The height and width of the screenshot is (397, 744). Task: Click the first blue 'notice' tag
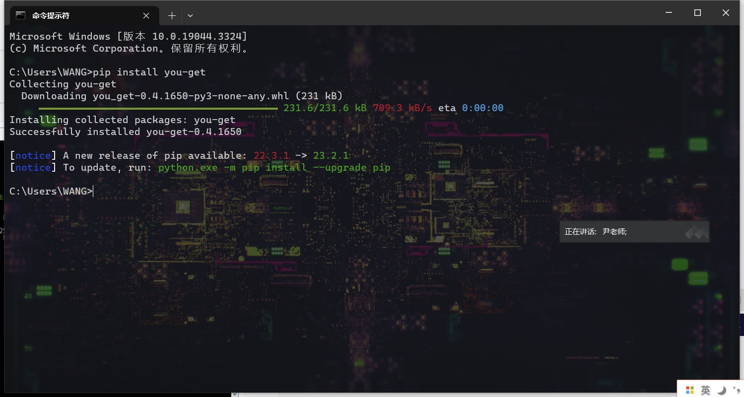[33, 155]
